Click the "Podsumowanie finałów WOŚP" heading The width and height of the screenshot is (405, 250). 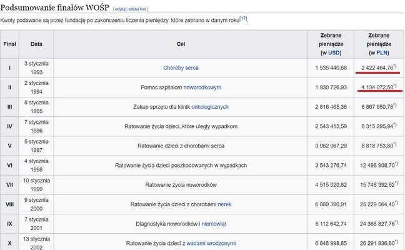pos(55,7)
